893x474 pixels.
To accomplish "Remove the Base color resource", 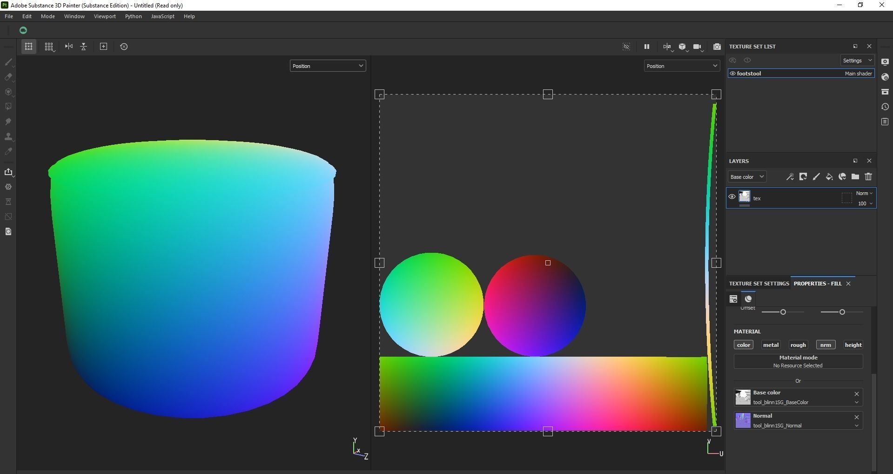I will click(x=856, y=394).
